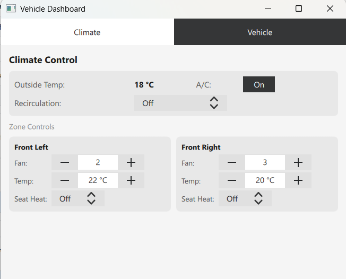Decrease Front Right fan speed with minus
Viewport: 346px width, 279px height.
coord(232,163)
